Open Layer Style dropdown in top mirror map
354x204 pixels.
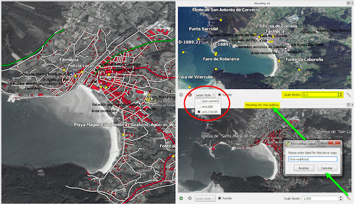205,95
